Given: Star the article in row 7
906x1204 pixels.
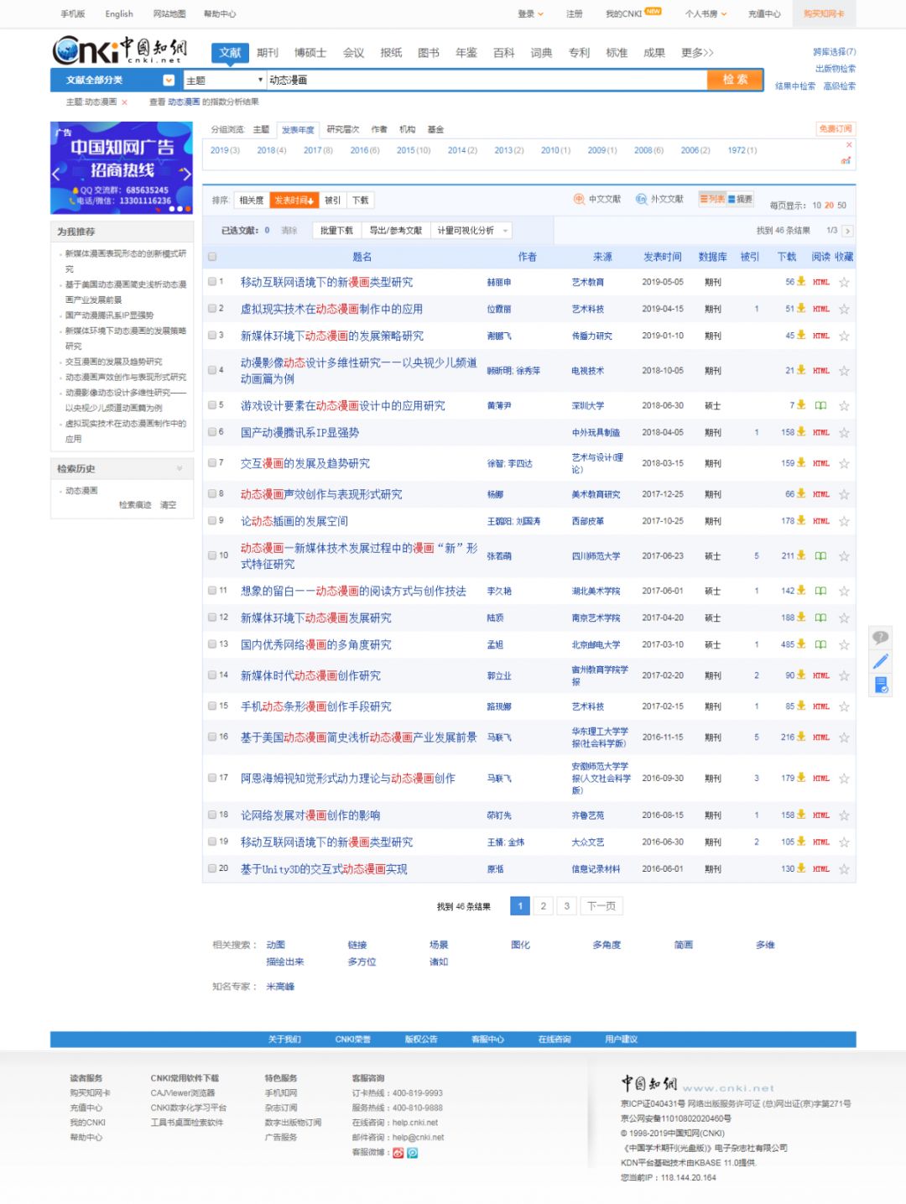Looking at the screenshot, I should click(844, 463).
